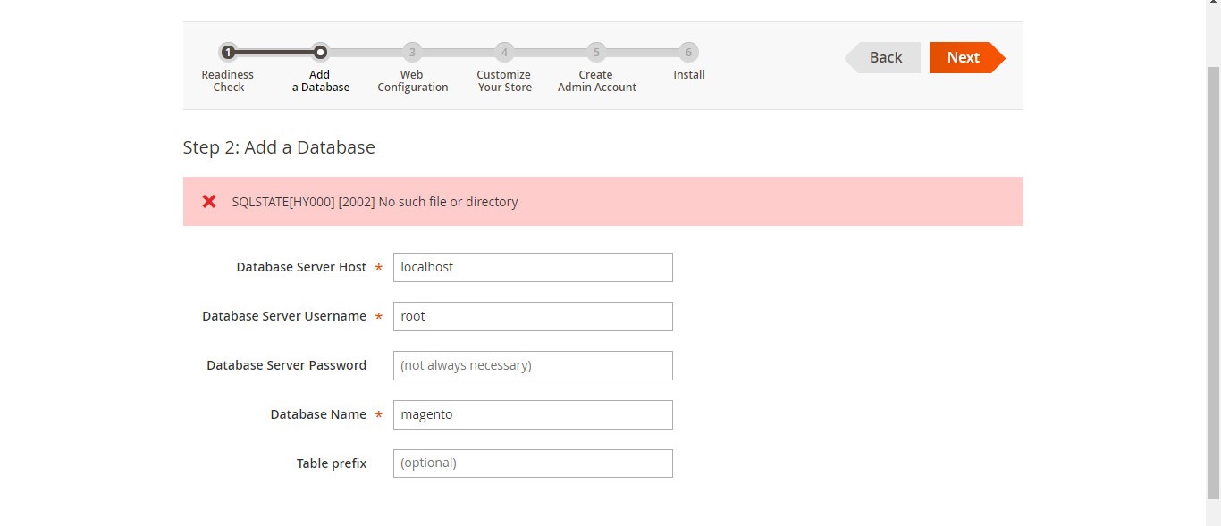Click the step 3 numbered circle
1221x526 pixels.
pos(411,52)
